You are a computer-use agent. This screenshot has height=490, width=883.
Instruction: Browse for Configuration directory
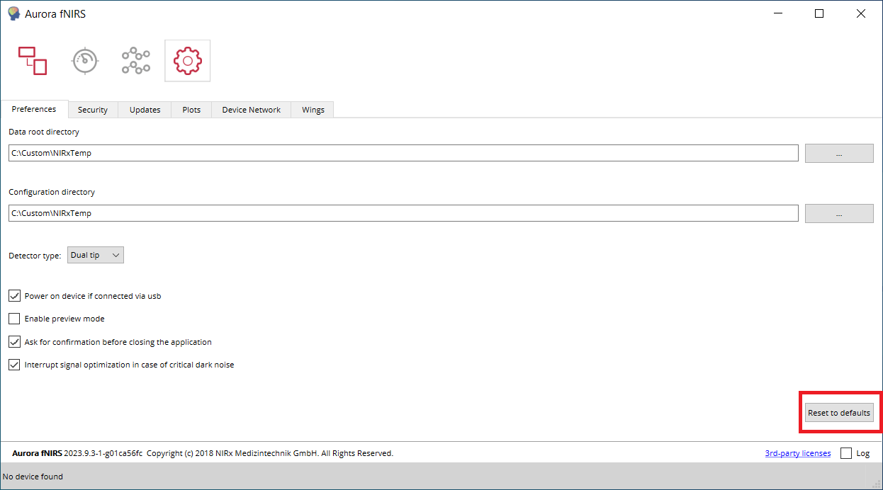(839, 213)
